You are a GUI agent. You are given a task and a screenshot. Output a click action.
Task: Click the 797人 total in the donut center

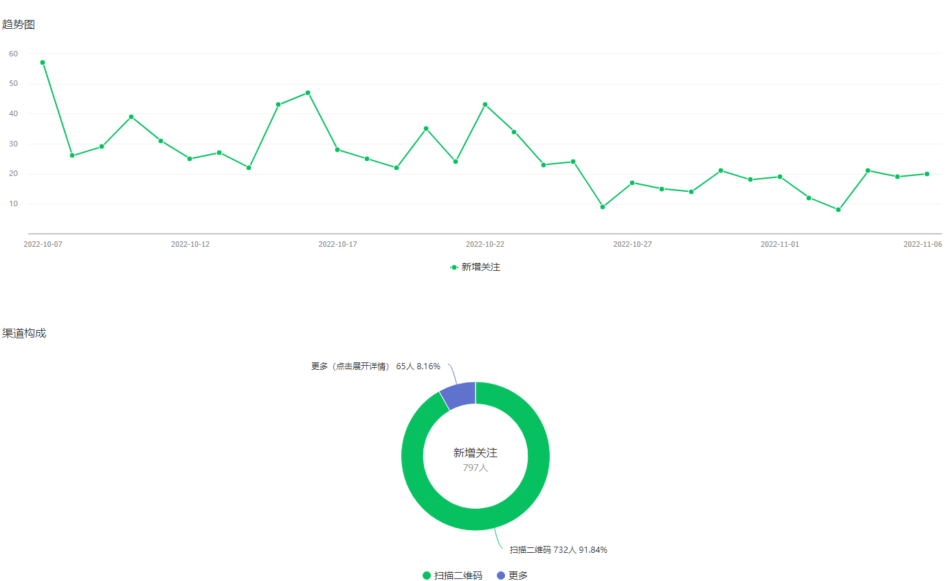pyautogui.click(x=475, y=468)
